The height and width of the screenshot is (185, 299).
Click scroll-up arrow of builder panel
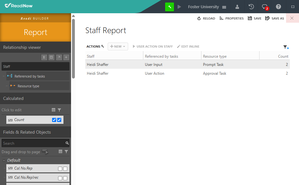tap(74, 16)
